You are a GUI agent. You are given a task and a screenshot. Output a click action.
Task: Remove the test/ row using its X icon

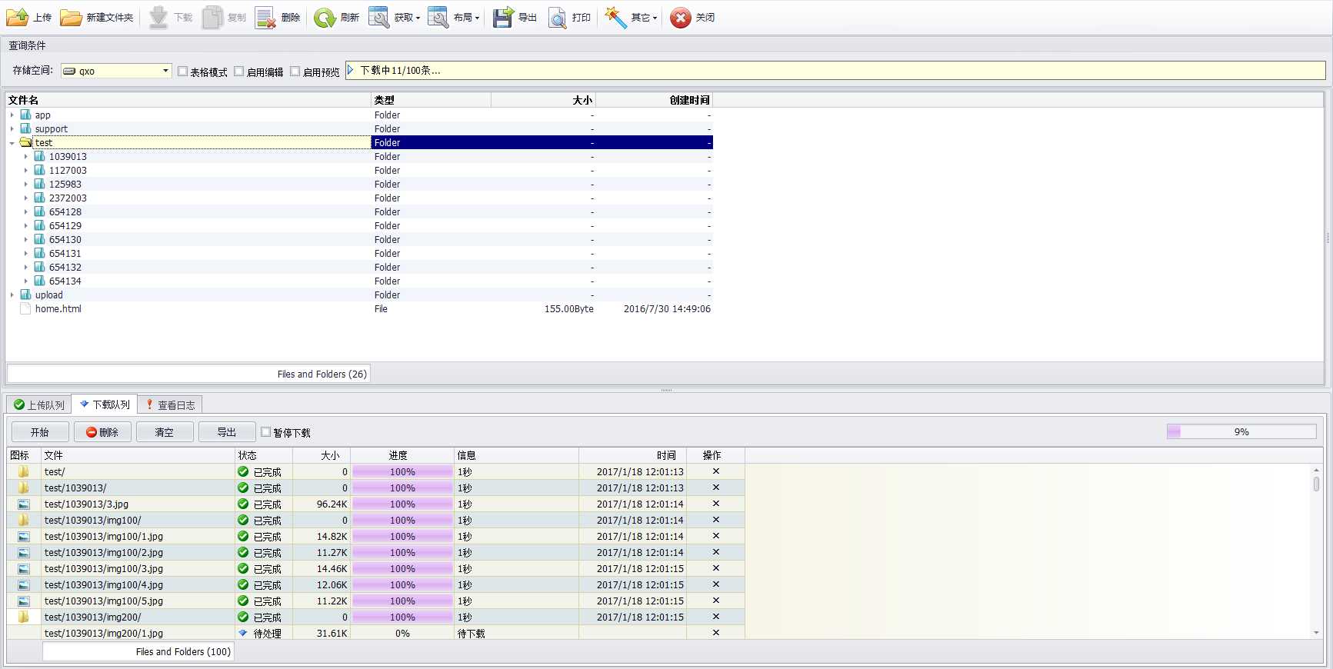pyautogui.click(x=716, y=471)
